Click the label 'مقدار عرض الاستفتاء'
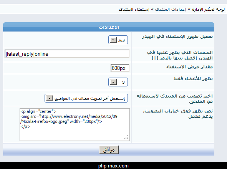227x169 pixels. tap(189, 67)
